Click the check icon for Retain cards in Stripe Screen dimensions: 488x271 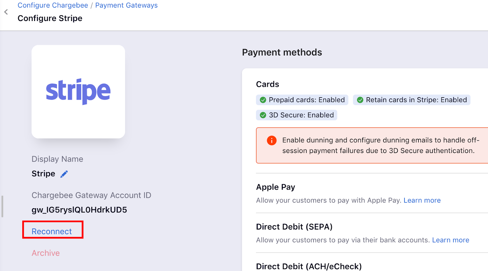[x=360, y=100]
